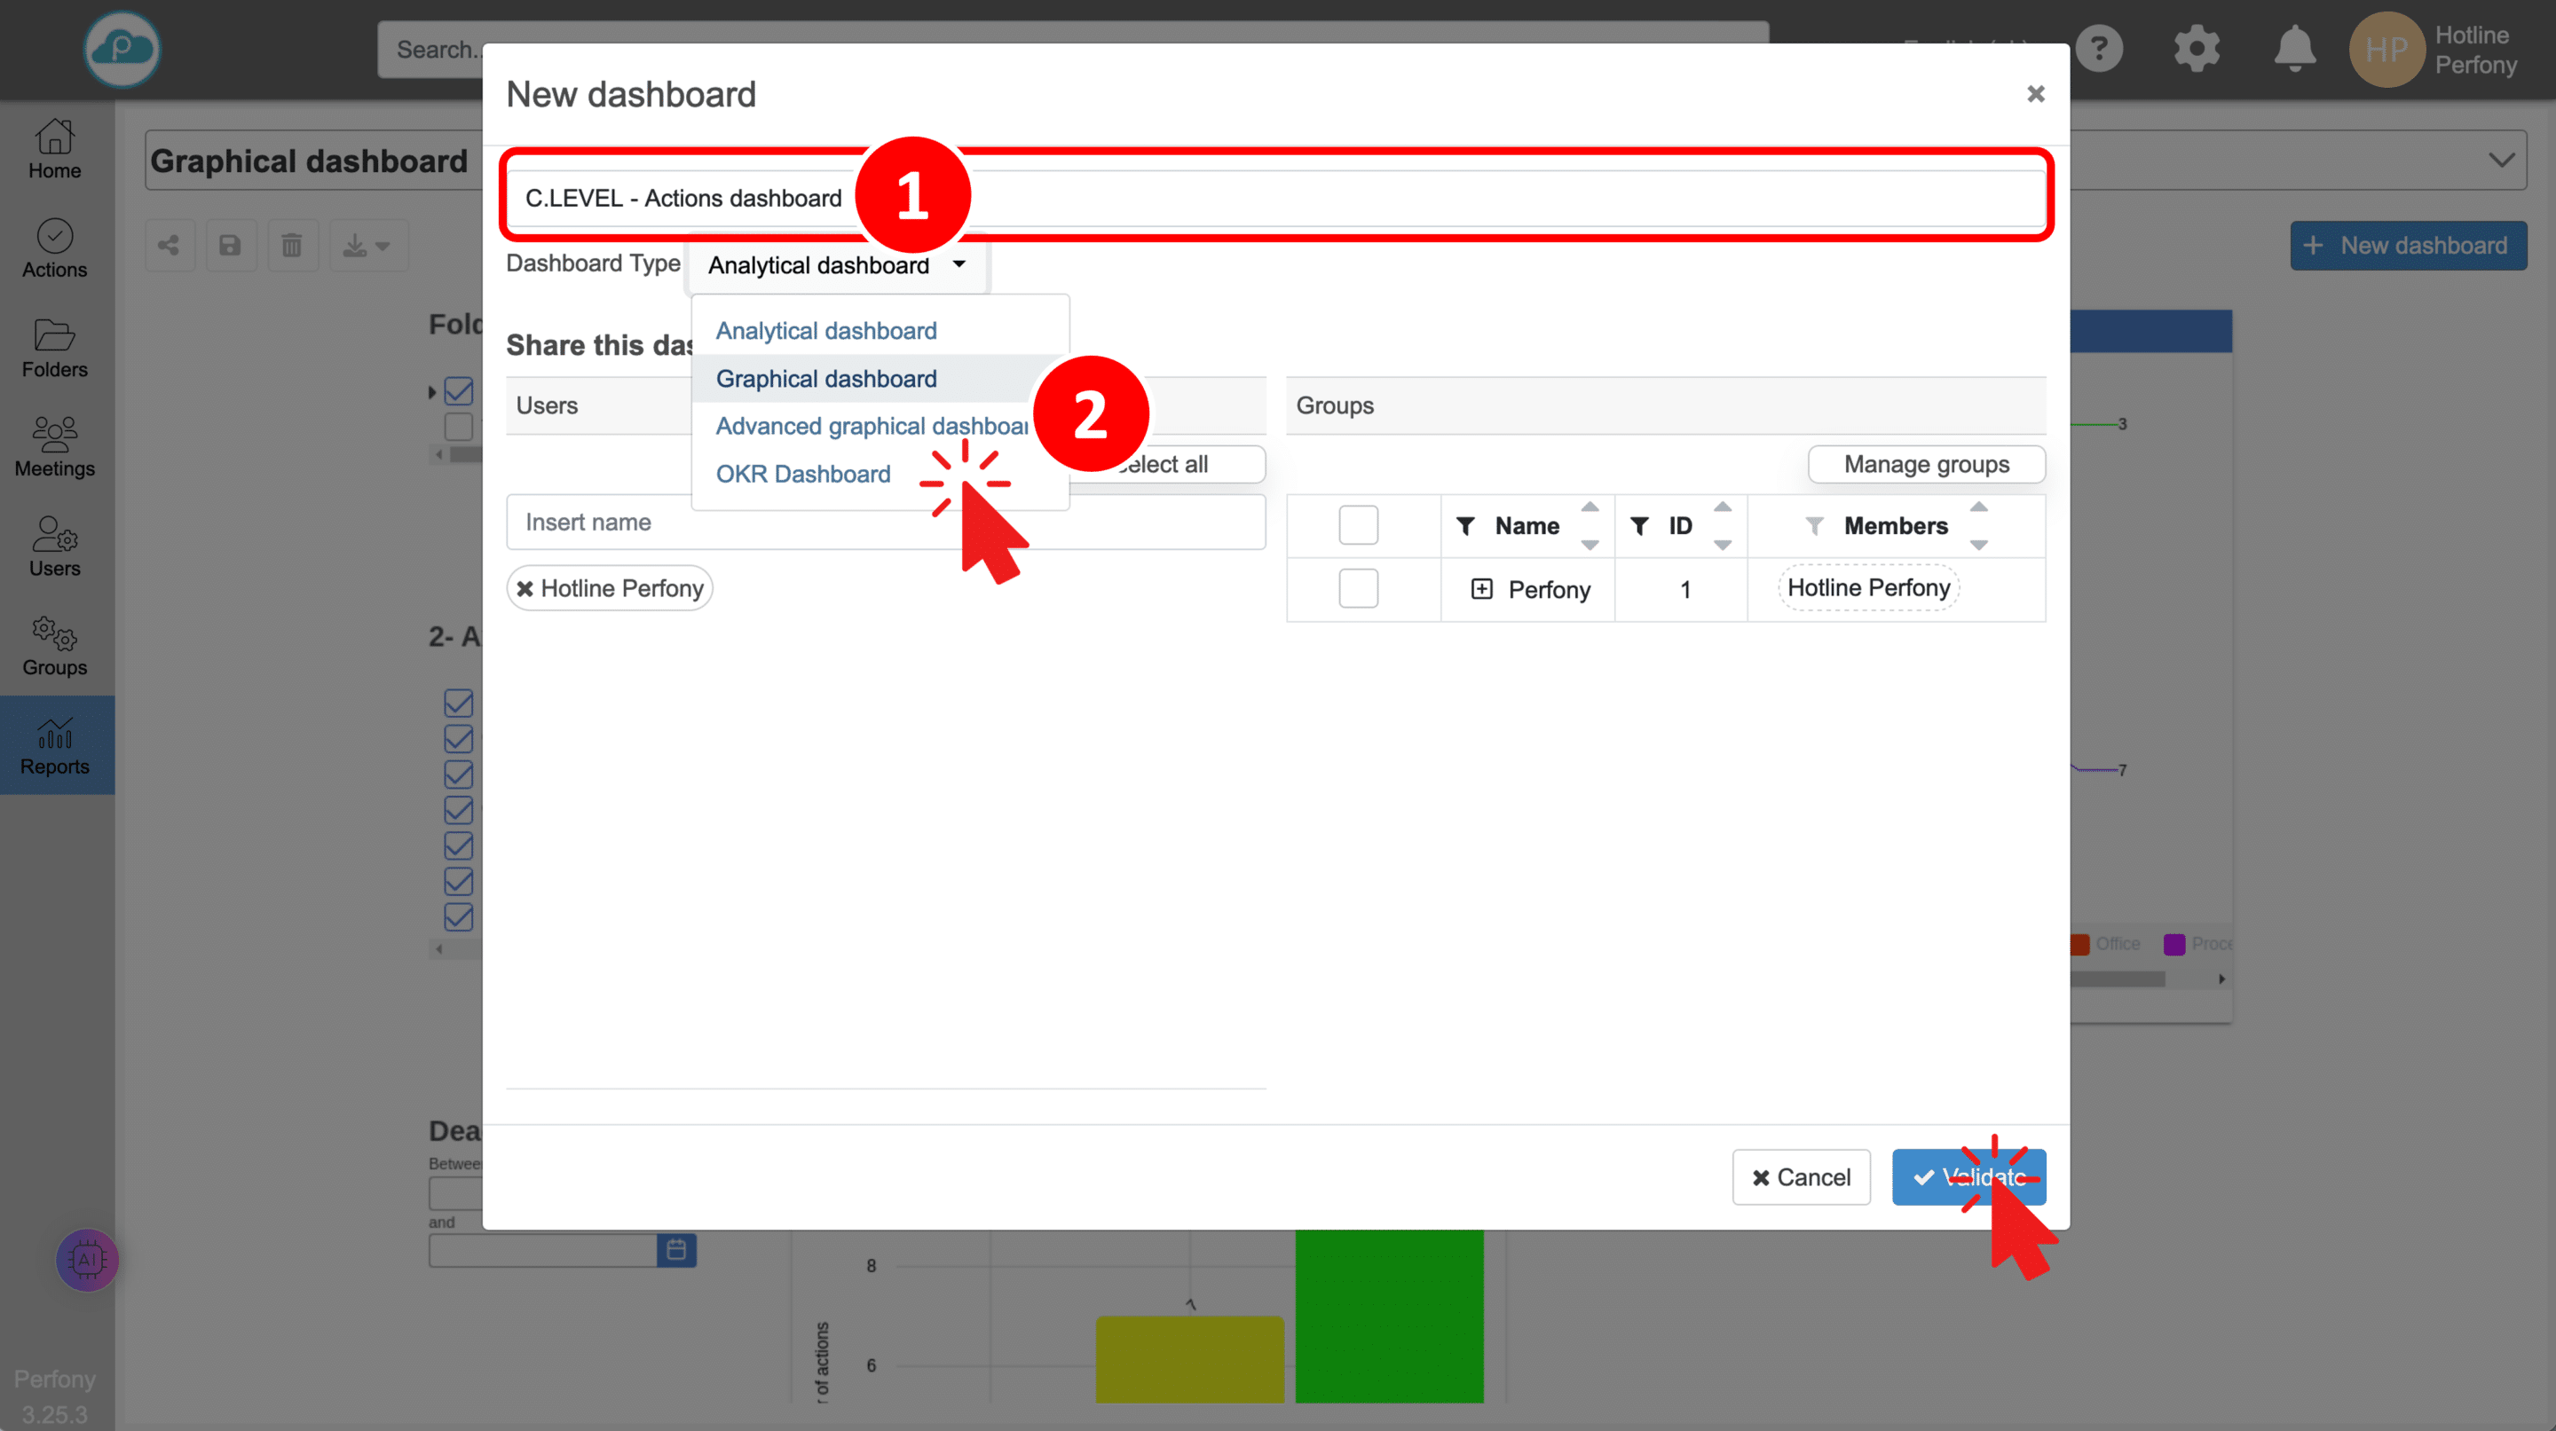2556x1431 pixels.
Task: Open the Actions sidebar icon
Action: coord(54,248)
